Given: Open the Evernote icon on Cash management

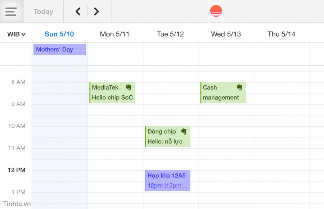Looking at the screenshot, I should click(239, 87).
